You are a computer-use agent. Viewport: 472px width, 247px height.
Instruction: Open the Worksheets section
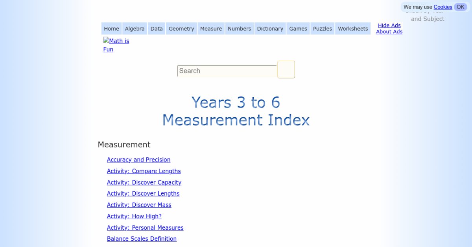tap(352, 28)
